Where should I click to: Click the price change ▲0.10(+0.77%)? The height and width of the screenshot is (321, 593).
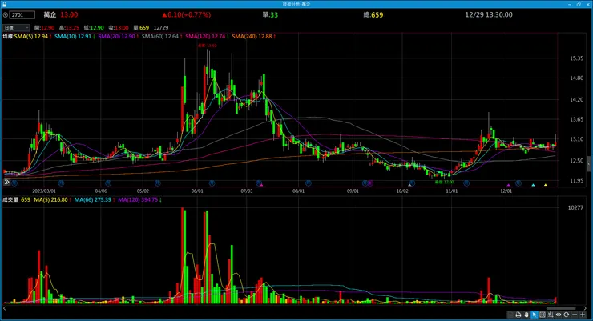coord(186,14)
